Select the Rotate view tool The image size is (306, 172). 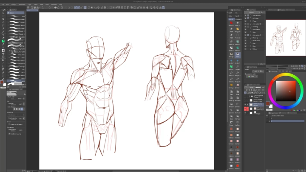3,16
